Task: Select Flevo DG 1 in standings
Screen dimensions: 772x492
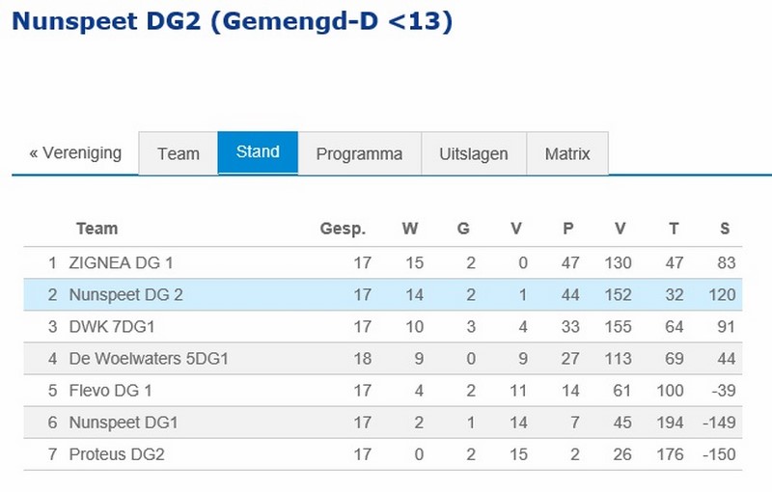Action: [x=110, y=391]
